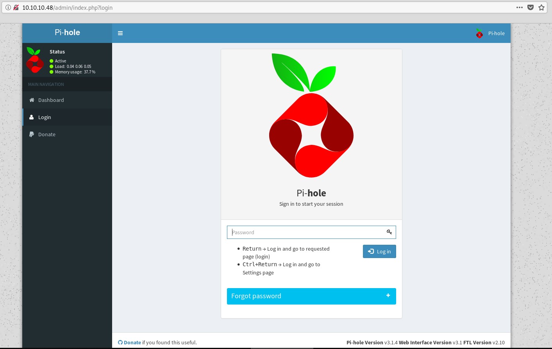Click the 'Ctrl+Return' shortcut hint text
Viewport: 552px width, 349px height.
(x=260, y=264)
